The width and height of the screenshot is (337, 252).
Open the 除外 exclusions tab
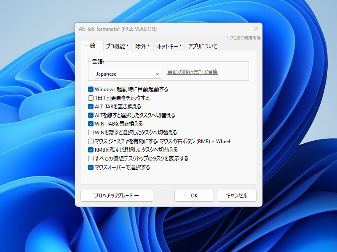[x=142, y=46]
